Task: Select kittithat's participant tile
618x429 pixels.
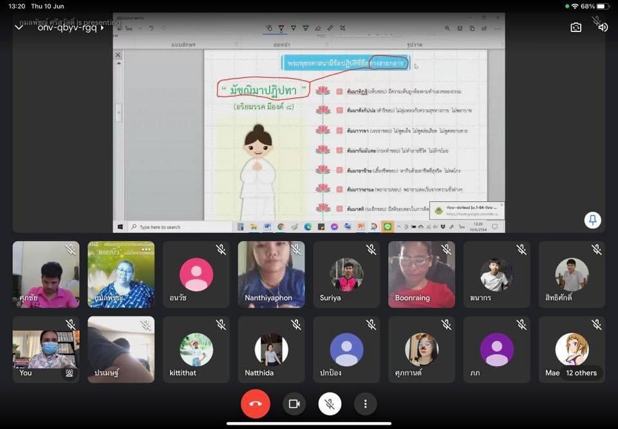Action: point(196,349)
